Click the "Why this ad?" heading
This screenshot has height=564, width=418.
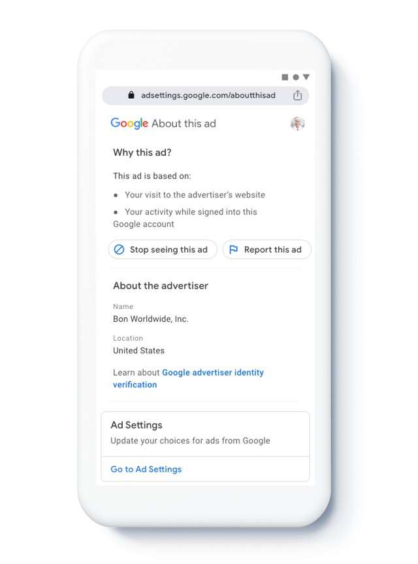tap(142, 153)
